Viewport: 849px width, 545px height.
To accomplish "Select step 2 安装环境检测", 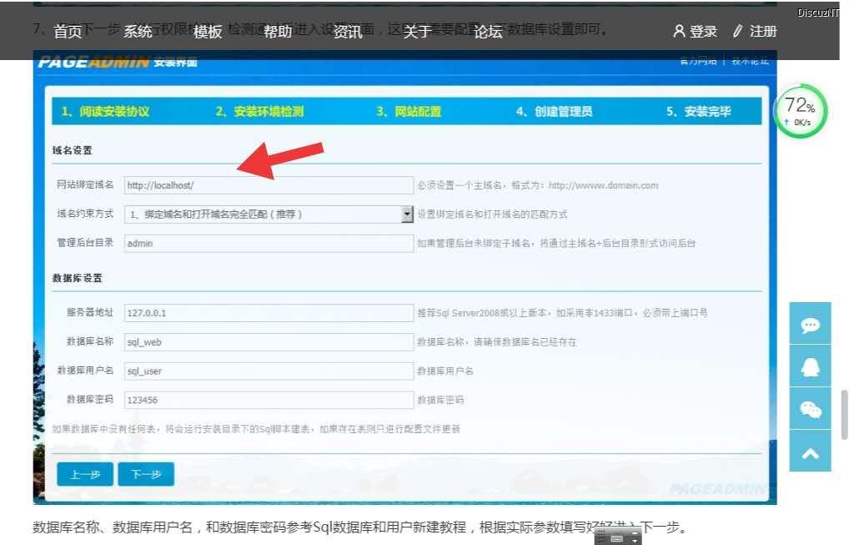I will coord(259,112).
